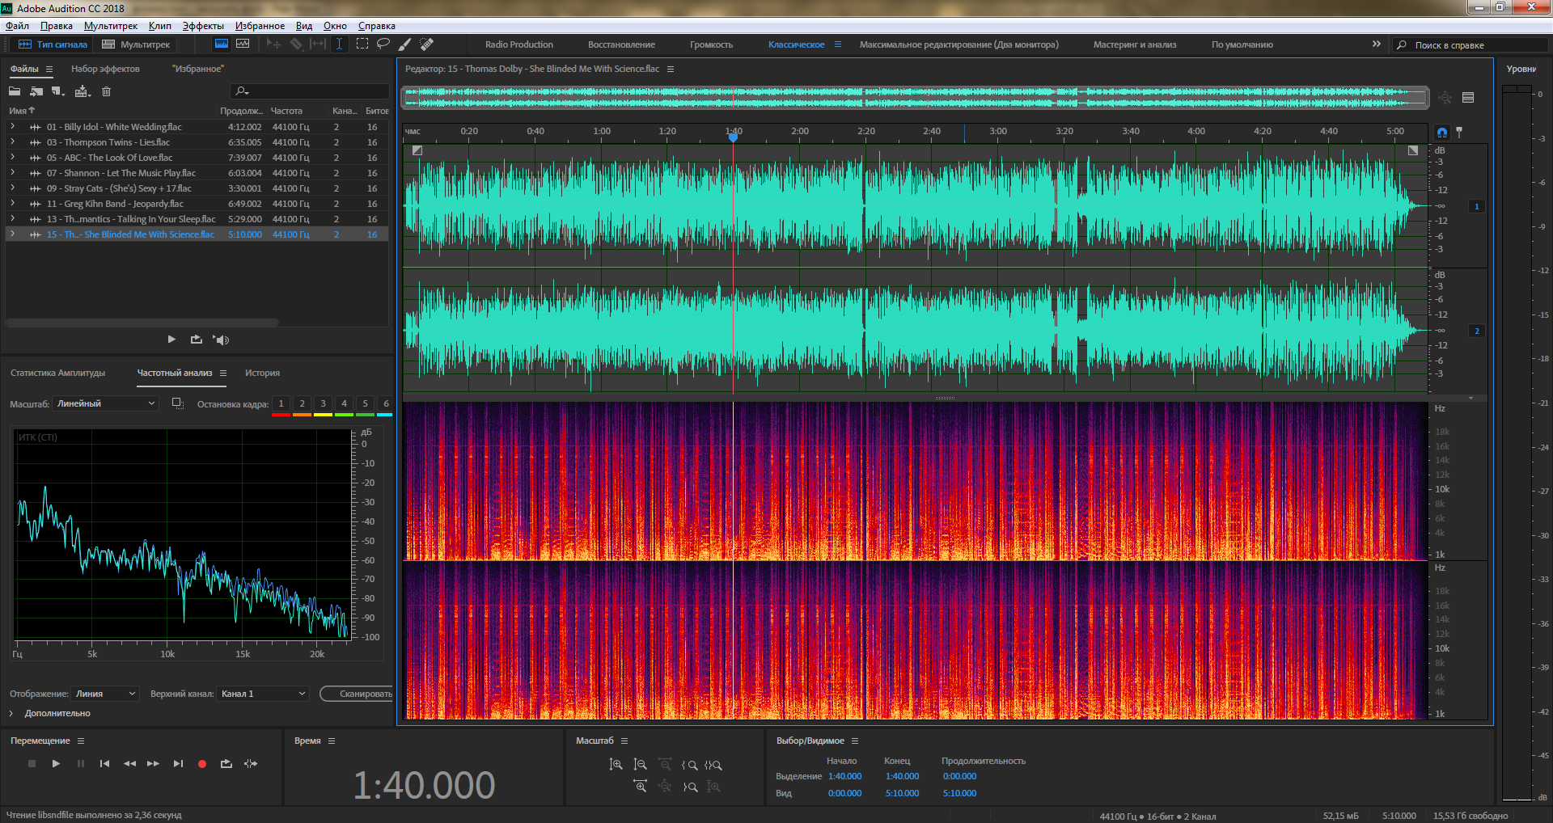Select the Spot Healing Brush tool
This screenshot has height=823, width=1553.
click(x=427, y=44)
